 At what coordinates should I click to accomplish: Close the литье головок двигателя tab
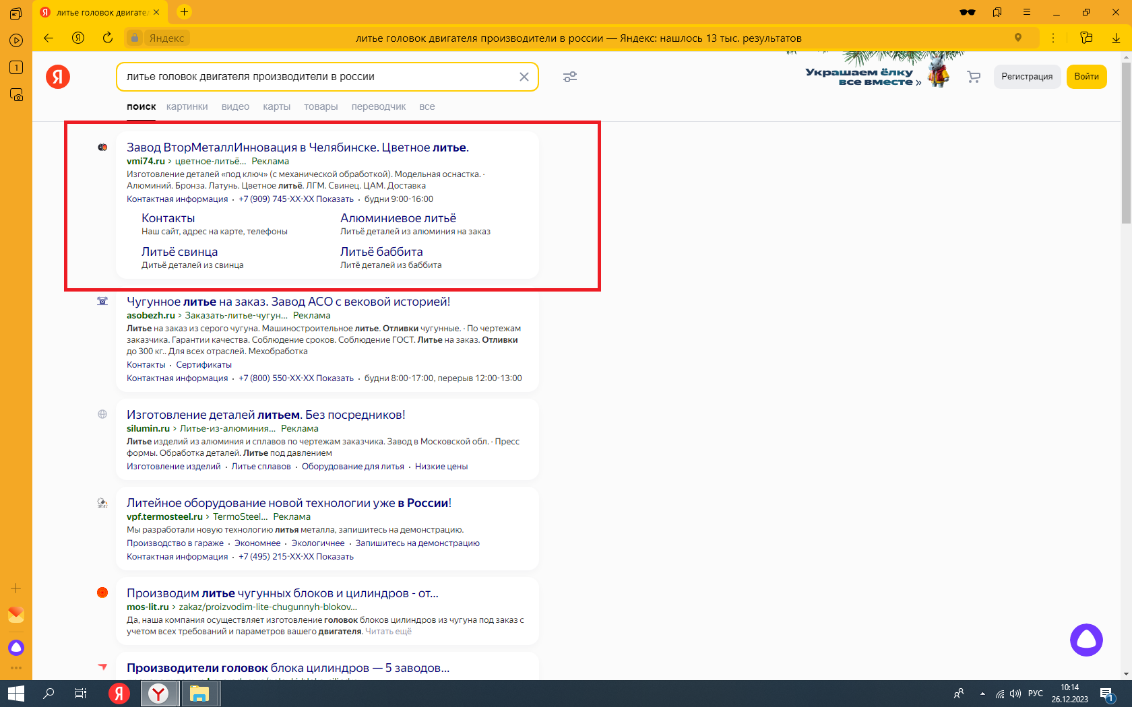pos(156,12)
